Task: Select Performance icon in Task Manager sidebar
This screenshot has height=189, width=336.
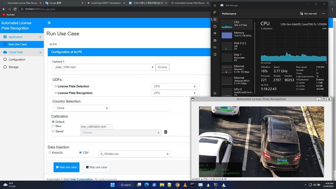Action: (x=215, y=20)
